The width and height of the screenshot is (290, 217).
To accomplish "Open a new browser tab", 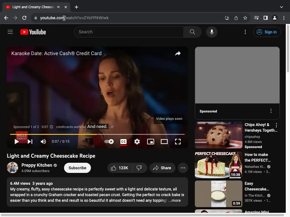I will (76, 7).
